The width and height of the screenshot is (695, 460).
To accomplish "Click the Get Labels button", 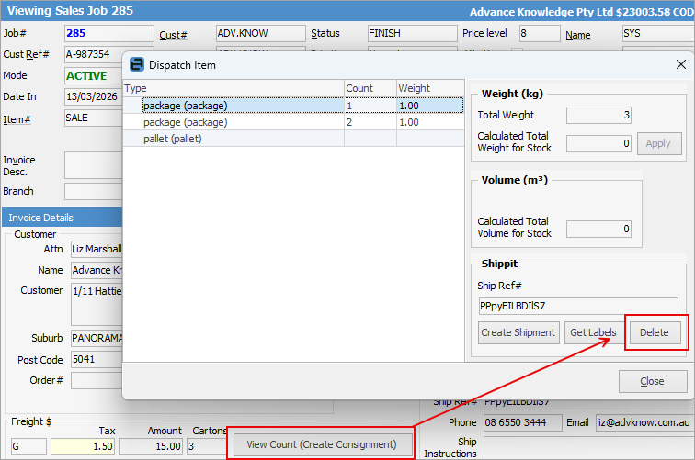I will click(x=593, y=332).
